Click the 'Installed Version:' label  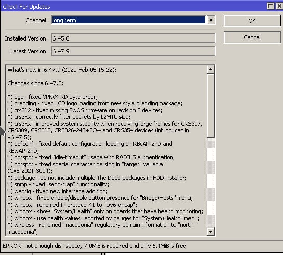pyautogui.click(x=26, y=38)
